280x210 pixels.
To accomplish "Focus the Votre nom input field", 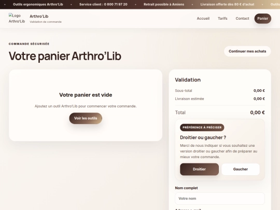I will [220, 199].
